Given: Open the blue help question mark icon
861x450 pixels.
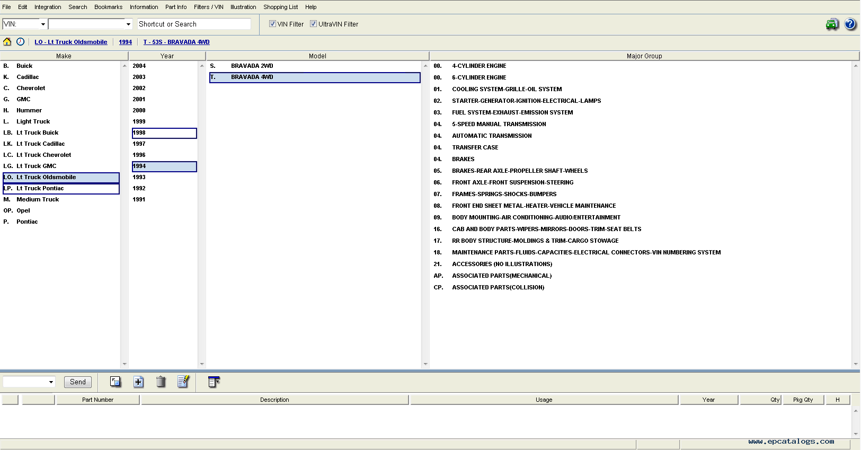Looking at the screenshot, I should point(850,24).
